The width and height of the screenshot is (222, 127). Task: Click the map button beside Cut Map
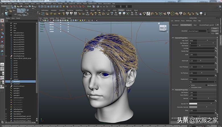click(x=215, y=48)
